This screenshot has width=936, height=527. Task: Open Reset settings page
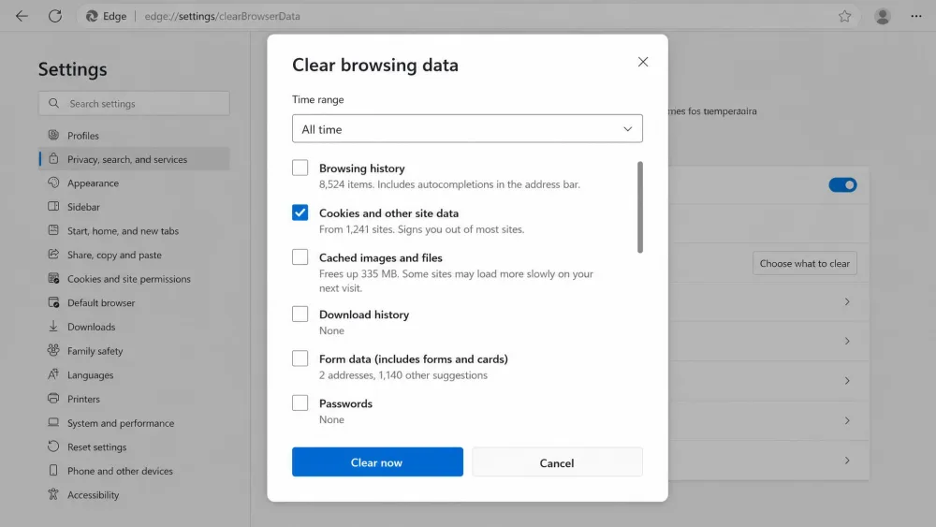point(134,446)
